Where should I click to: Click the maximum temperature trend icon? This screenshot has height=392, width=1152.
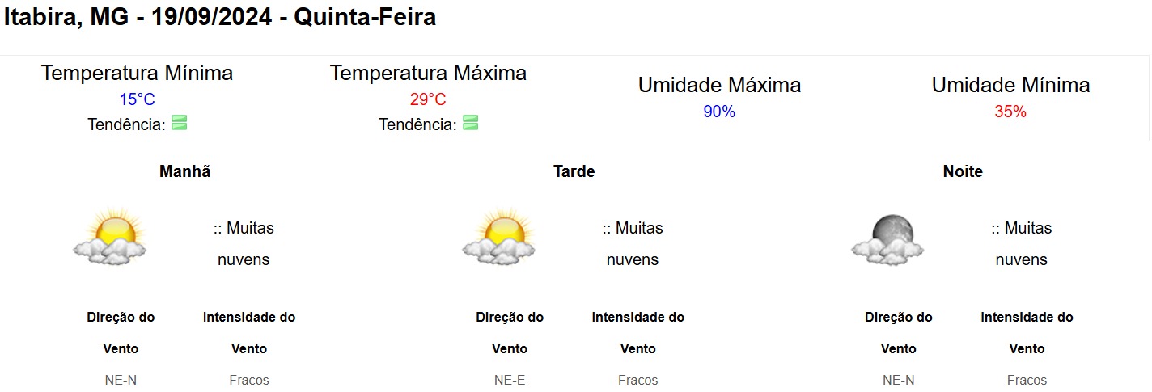(x=471, y=124)
